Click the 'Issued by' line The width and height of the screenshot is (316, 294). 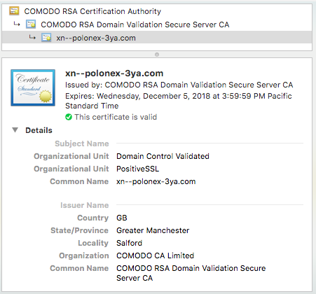click(x=179, y=85)
